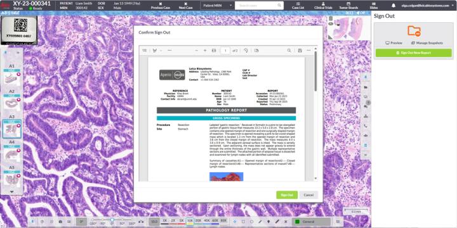Click the green Sign Out button in dialog
457x228 pixels.
(287, 195)
